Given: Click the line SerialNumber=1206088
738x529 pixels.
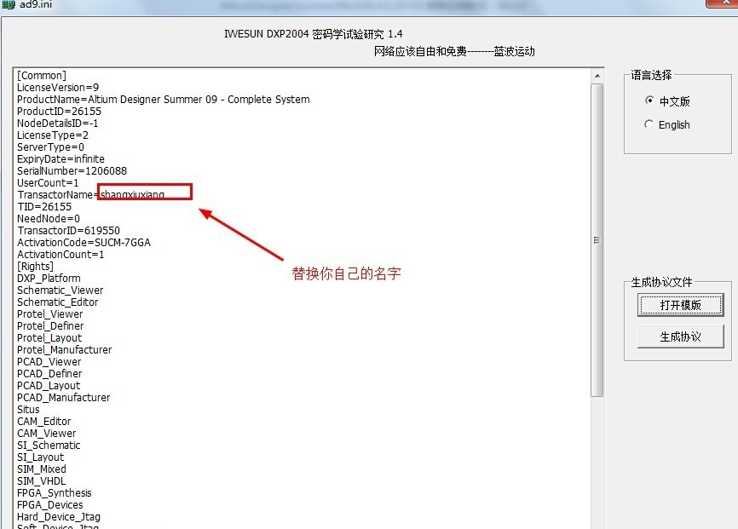Looking at the screenshot, I should click(x=72, y=171).
